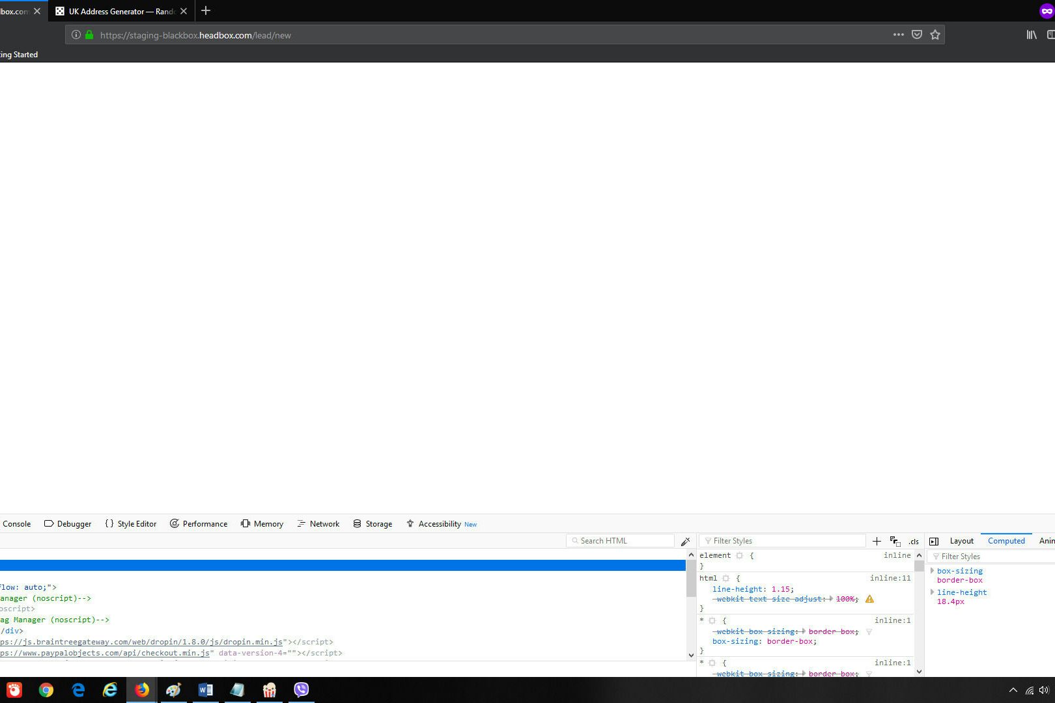Click the page actions ellipsis menu in address bar
The height and width of the screenshot is (703, 1055).
click(x=898, y=34)
